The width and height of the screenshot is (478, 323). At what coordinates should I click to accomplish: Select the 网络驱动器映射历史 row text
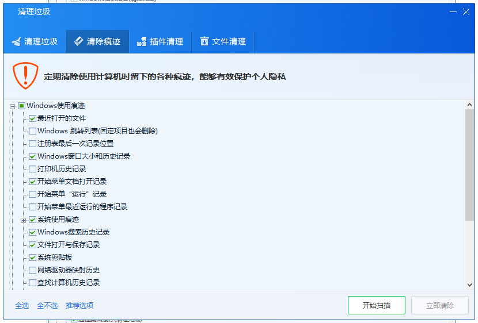69,270
